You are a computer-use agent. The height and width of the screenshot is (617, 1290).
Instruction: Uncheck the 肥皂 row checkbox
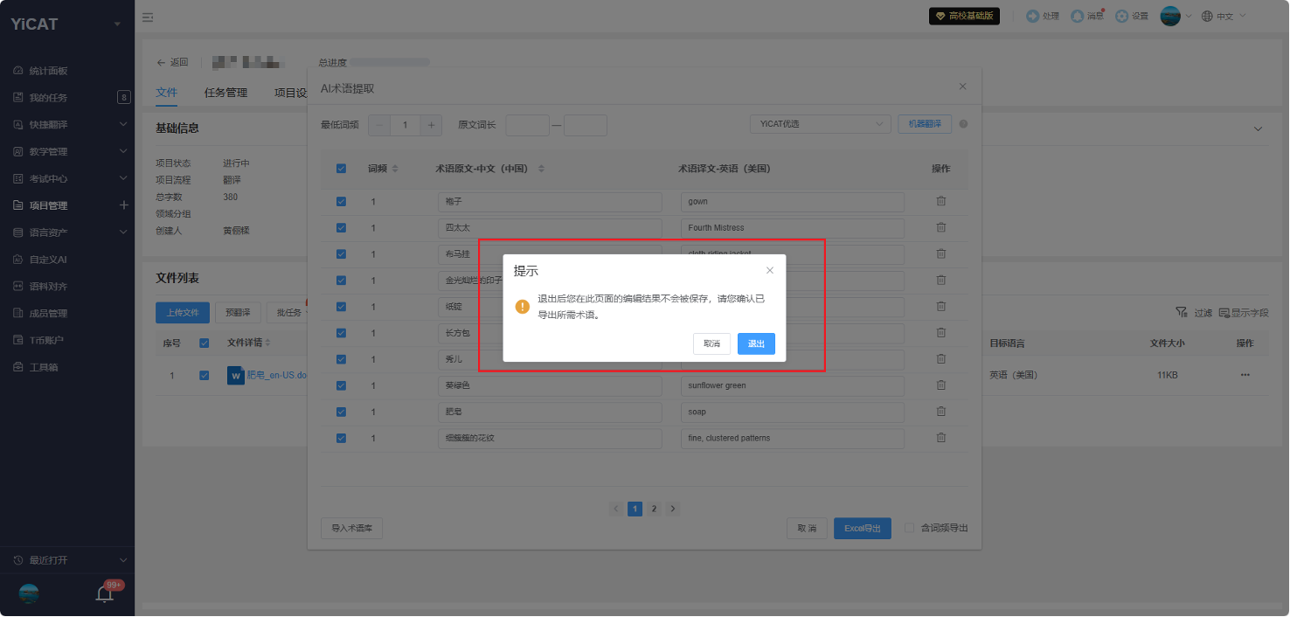click(x=341, y=412)
